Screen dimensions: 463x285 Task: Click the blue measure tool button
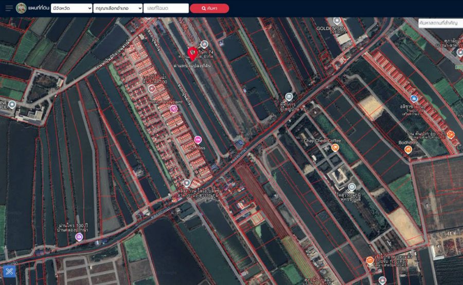coord(9,271)
